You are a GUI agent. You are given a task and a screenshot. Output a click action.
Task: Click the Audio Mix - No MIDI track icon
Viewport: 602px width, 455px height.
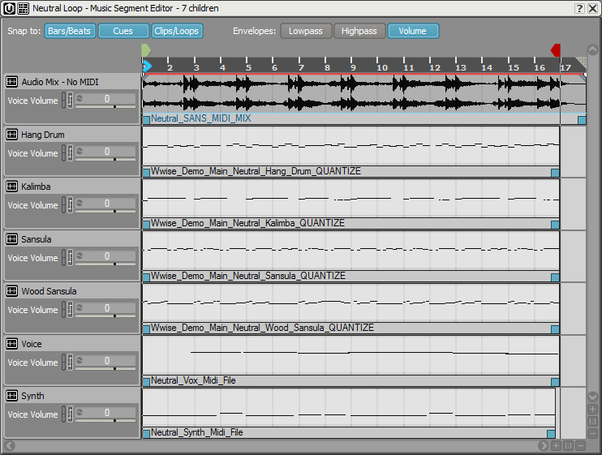coord(12,81)
